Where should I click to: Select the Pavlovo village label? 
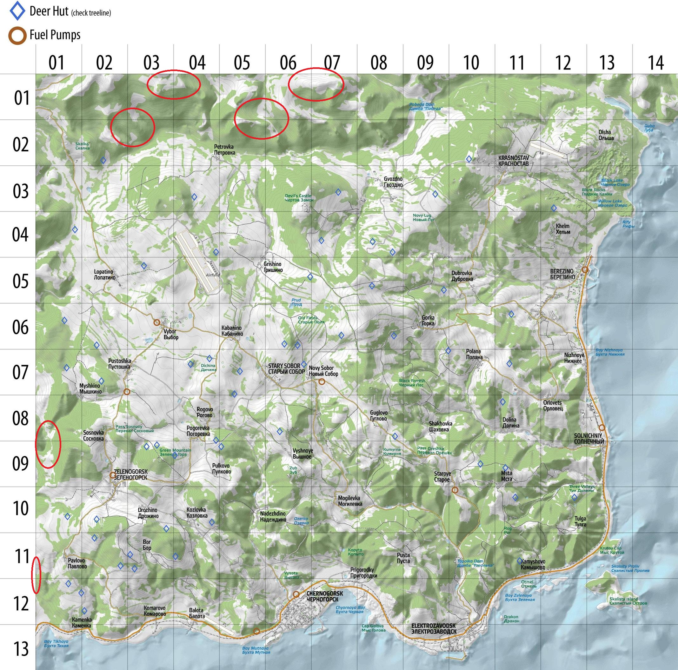click(77, 563)
